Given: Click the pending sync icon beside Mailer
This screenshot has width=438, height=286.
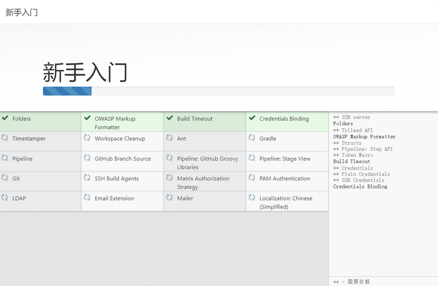Looking at the screenshot, I should coord(170,198).
